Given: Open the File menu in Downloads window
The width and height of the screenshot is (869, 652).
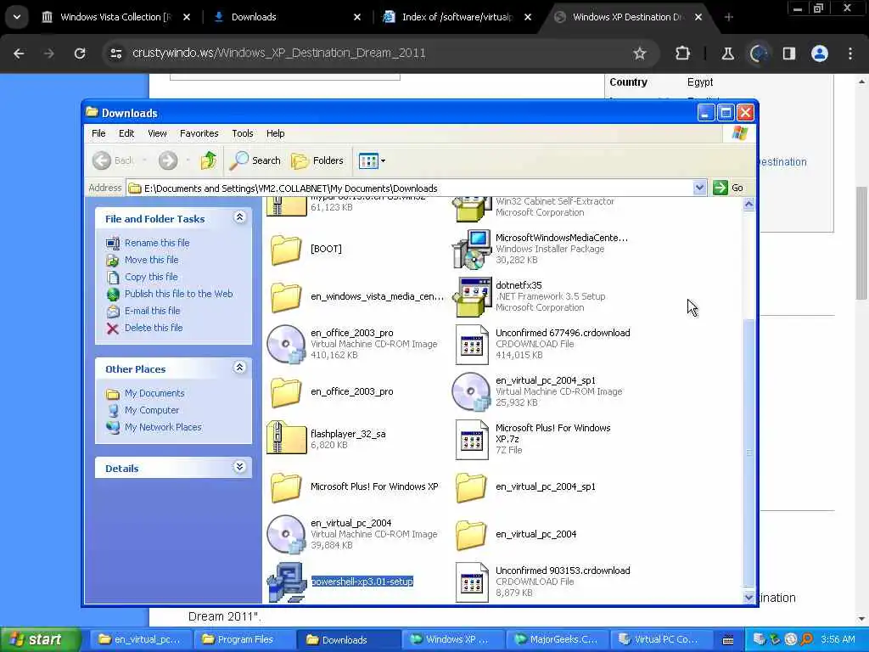Looking at the screenshot, I should [98, 133].
